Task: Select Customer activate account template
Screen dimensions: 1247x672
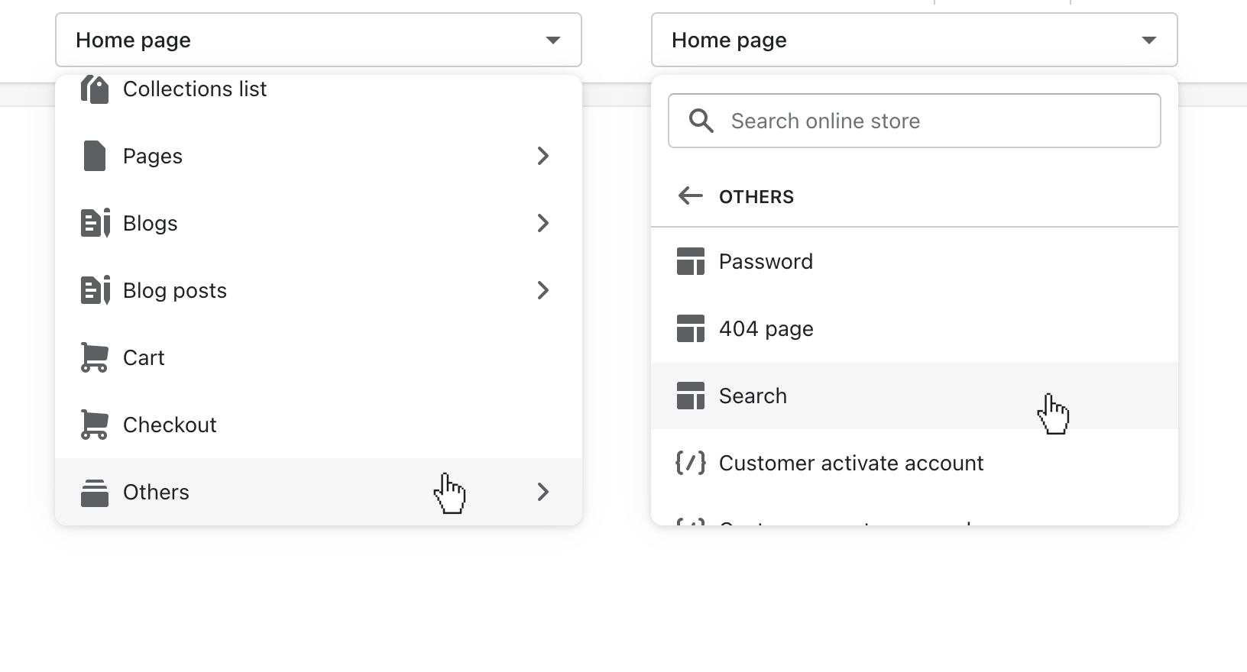Action: point(850,463)
